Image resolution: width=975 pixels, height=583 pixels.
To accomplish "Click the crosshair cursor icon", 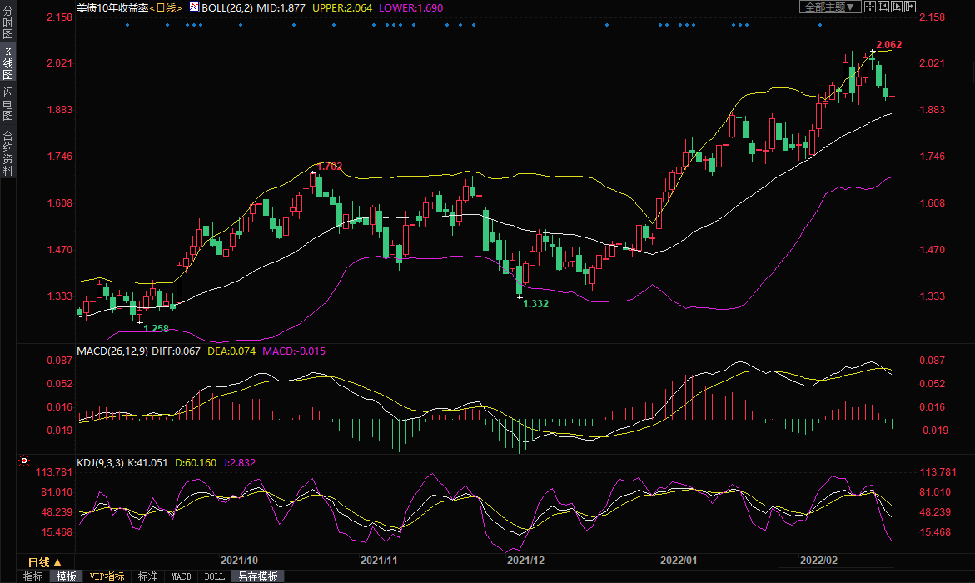I will pos(869,7).
